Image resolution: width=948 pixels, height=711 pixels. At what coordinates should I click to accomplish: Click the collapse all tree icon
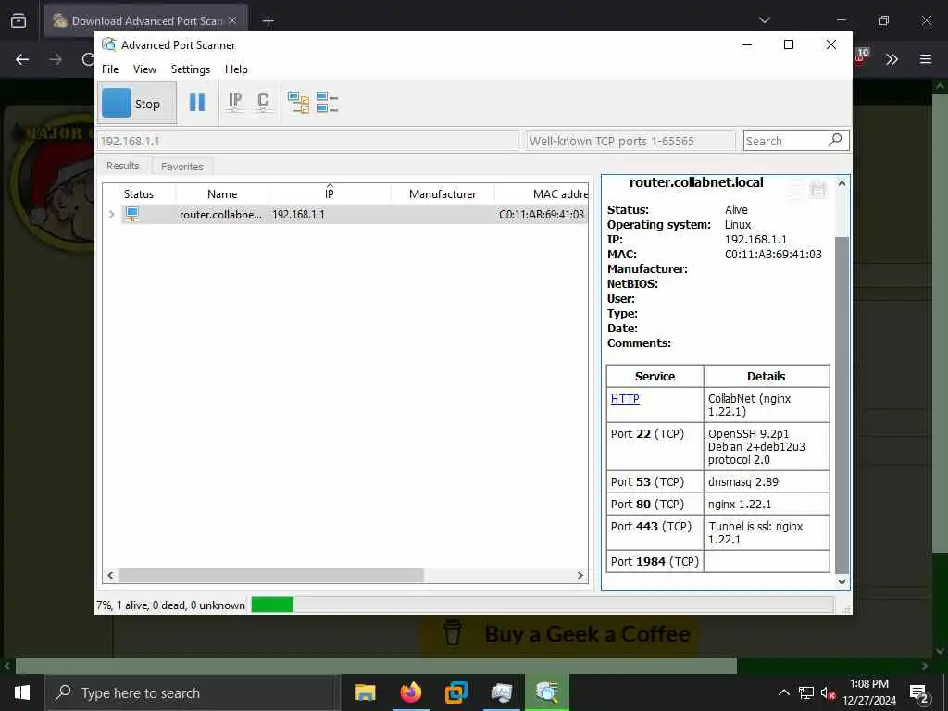click(x=327, y=102)
